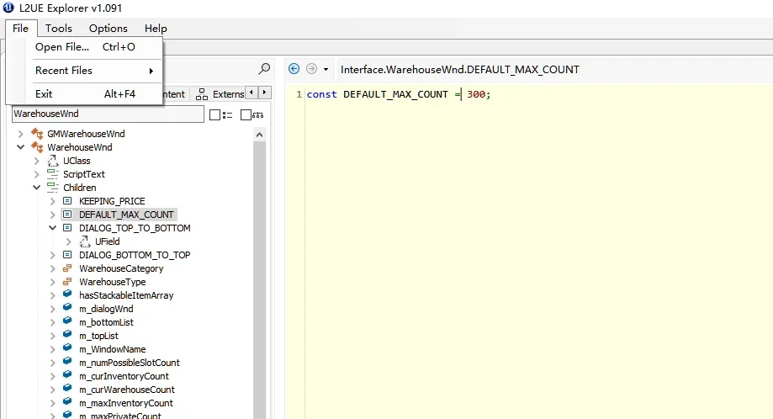
Task: Click the m_curInventoryCount property icon
Action: [67, 375]
